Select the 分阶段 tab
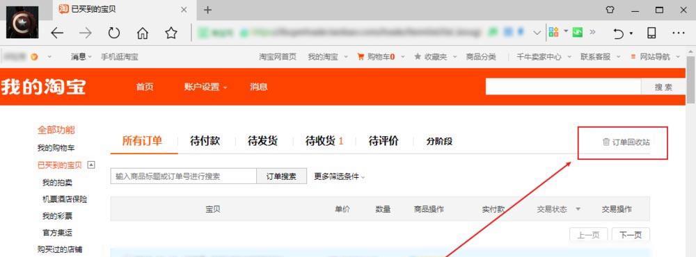This screenshot has width=696, height=257. [x=439, y=142]
